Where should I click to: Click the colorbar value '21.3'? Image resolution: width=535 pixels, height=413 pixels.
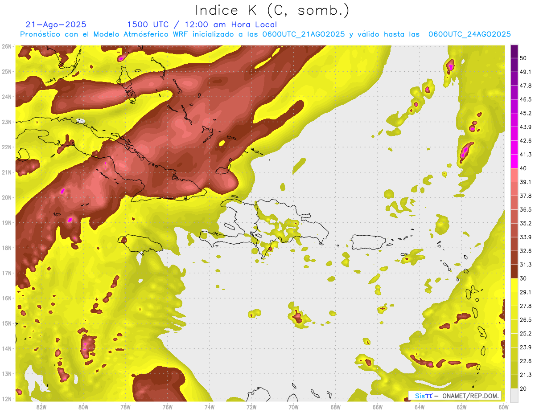coord(525,375)
